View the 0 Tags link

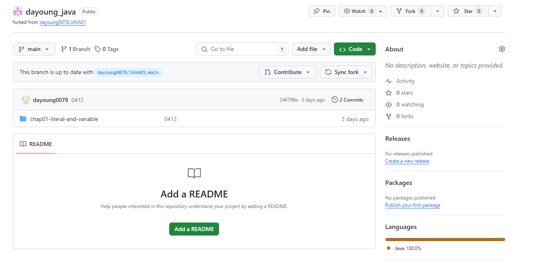coord(107,49)
